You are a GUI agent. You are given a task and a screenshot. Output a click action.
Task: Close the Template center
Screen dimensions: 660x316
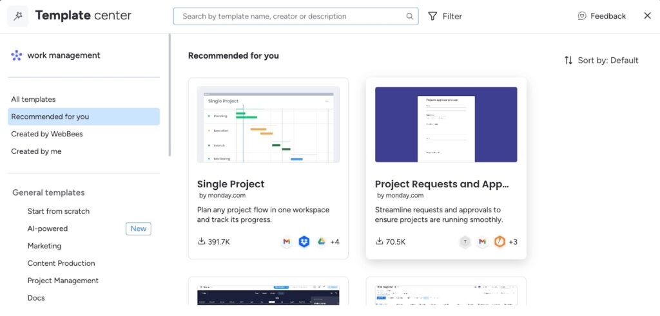647,16
